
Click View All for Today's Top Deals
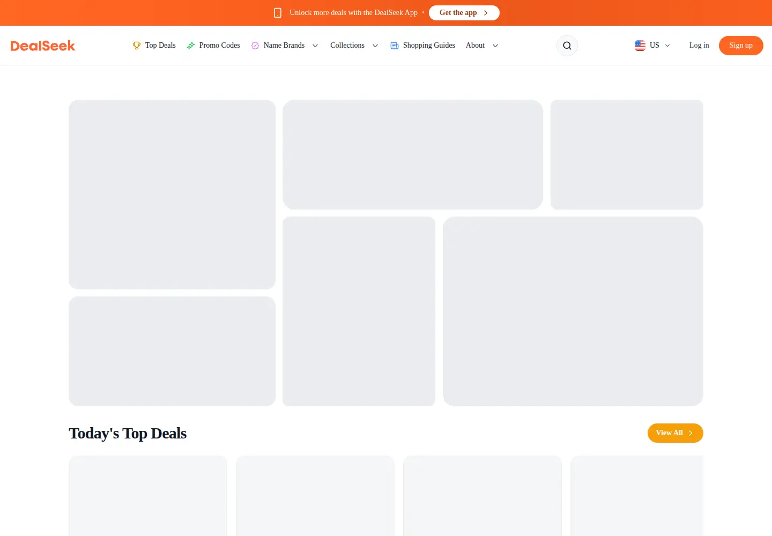(675, 433)
